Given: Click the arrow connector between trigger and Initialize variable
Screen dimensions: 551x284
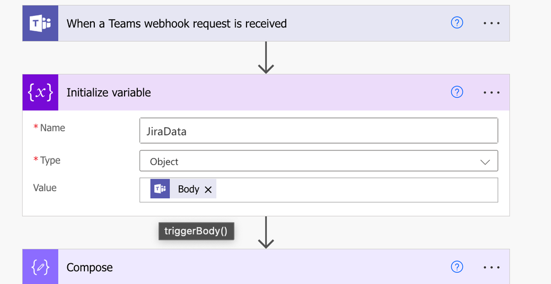Looking at the screenshot, I should [266, 58].
